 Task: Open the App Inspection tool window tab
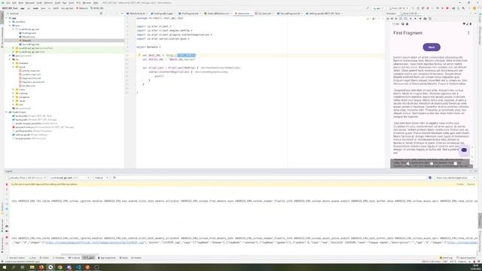coord(107,257)
